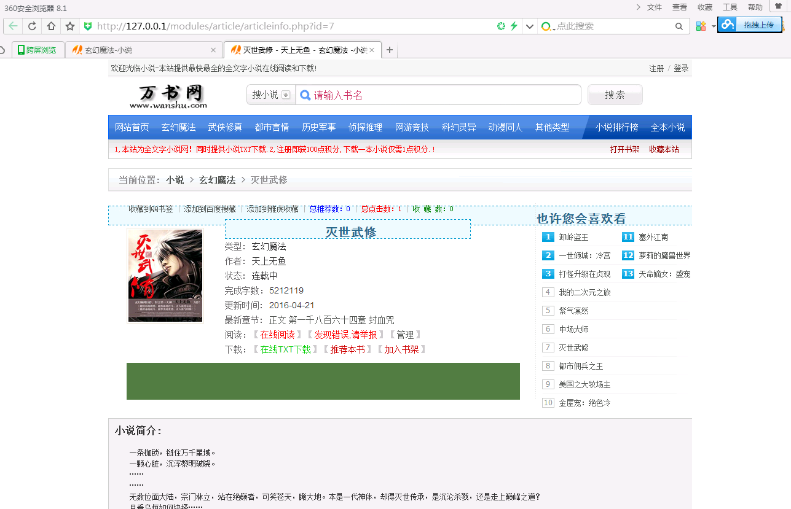
Task: Click 玄幻魔法 in the breadcrumb
Action: pyautogui.click(x=217, y=180)
